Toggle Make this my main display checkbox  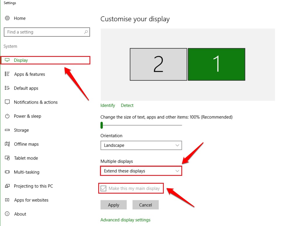(103, 188)
